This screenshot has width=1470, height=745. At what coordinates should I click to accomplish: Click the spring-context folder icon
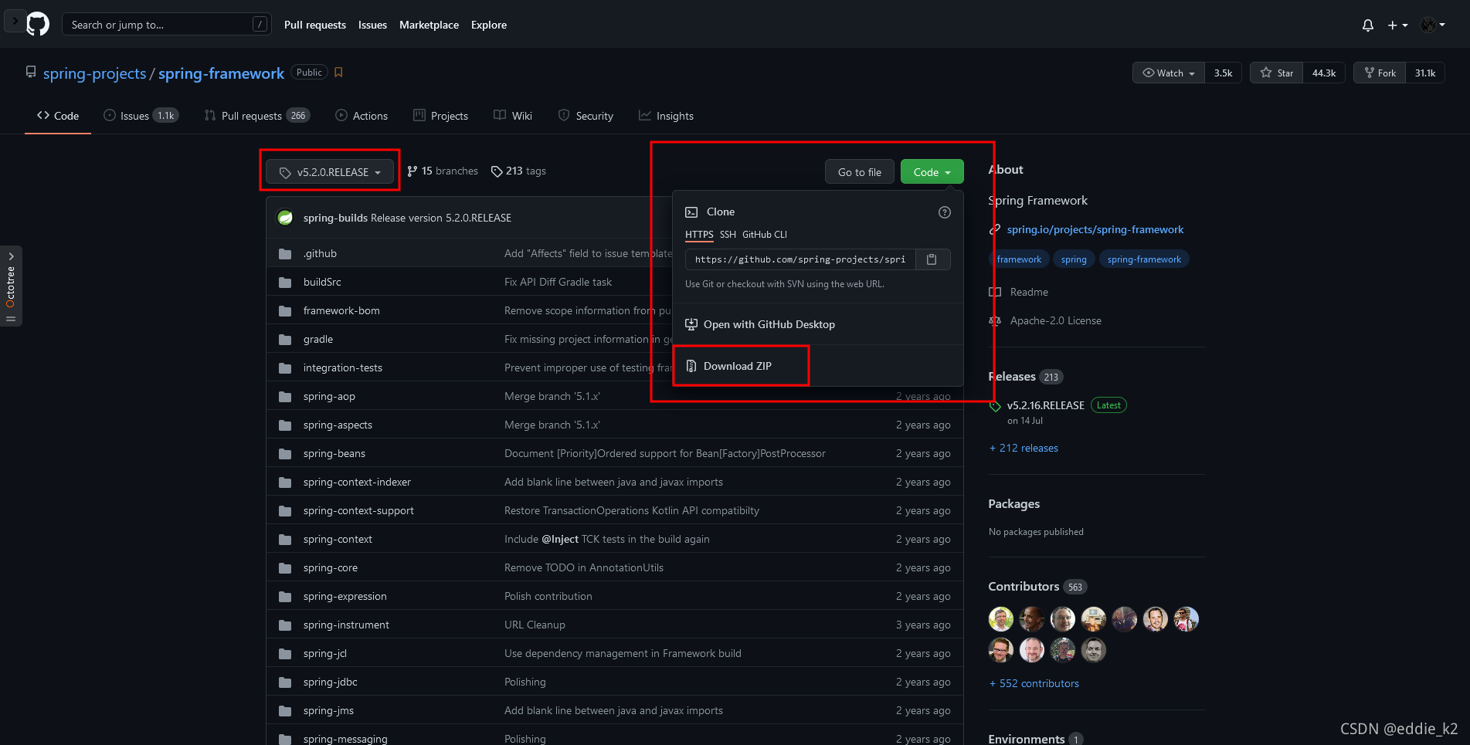(x=285, y=540)
